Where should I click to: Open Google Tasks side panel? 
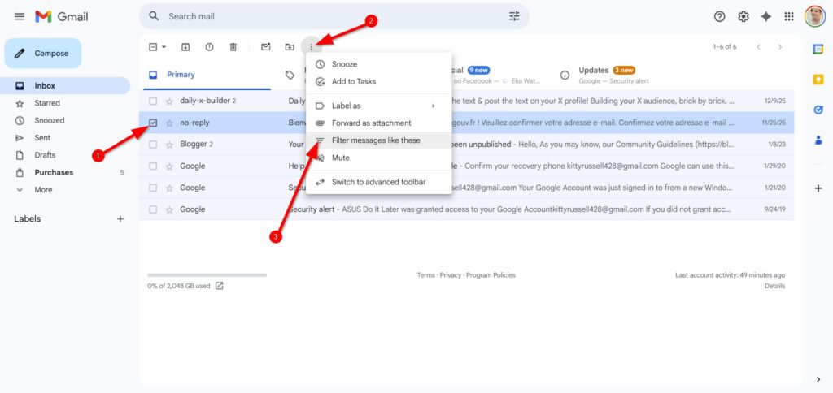coord(818,110)
